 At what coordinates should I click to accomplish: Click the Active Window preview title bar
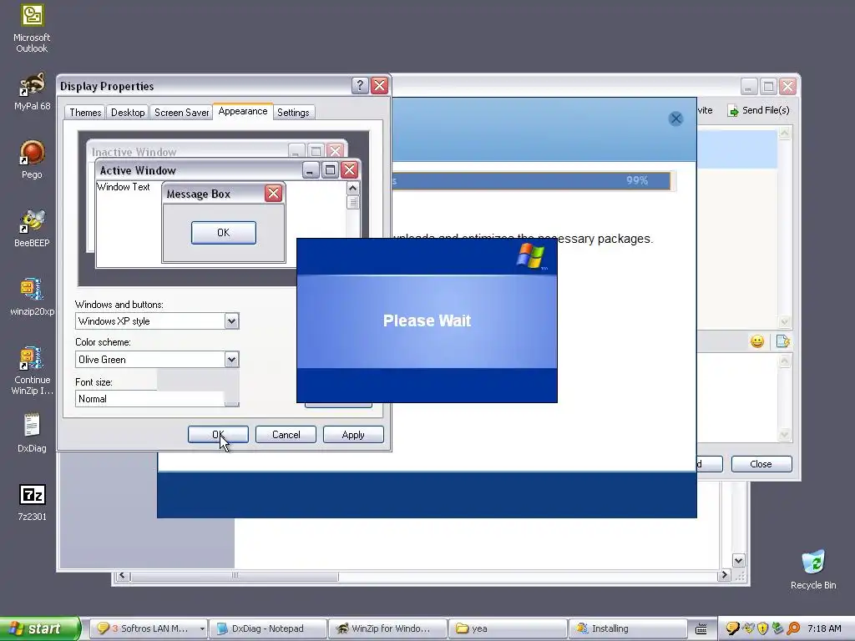coord(228,170)
